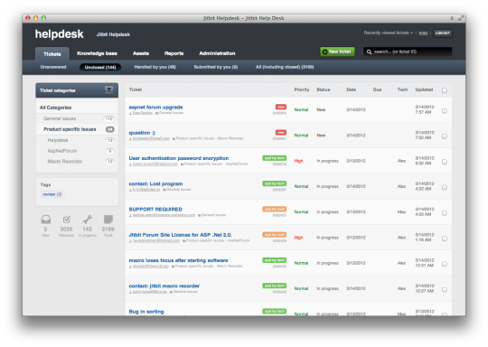The height and width of the screenshot is (347, 488).
Task: Open the aspnet forum upgrade ticket
Action: [x=156, y=107]
